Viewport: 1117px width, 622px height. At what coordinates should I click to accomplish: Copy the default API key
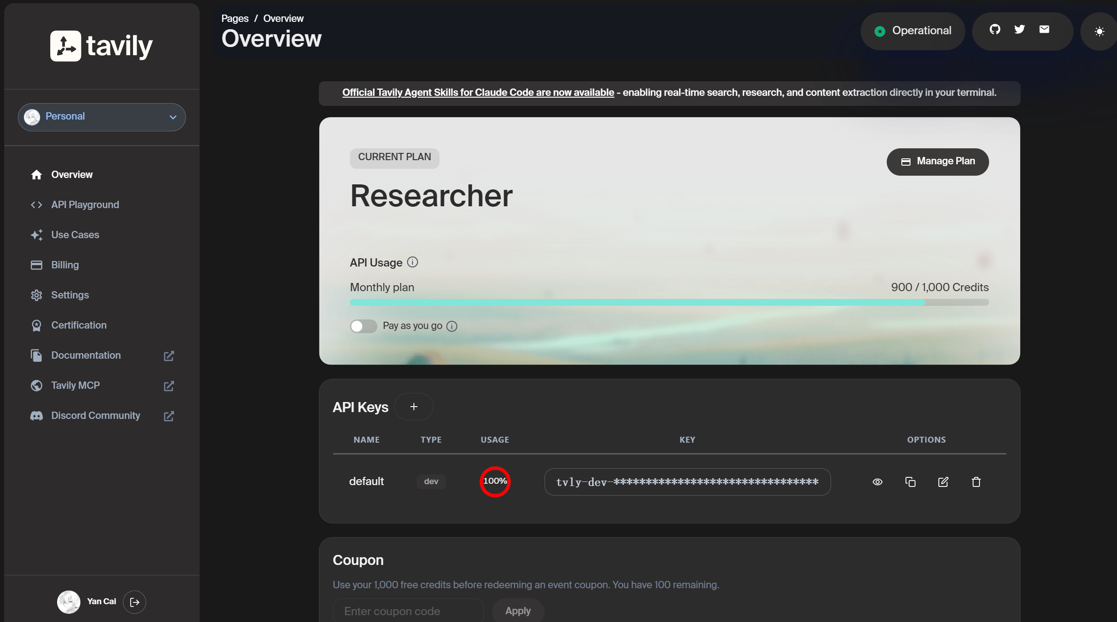click(911, 482)
